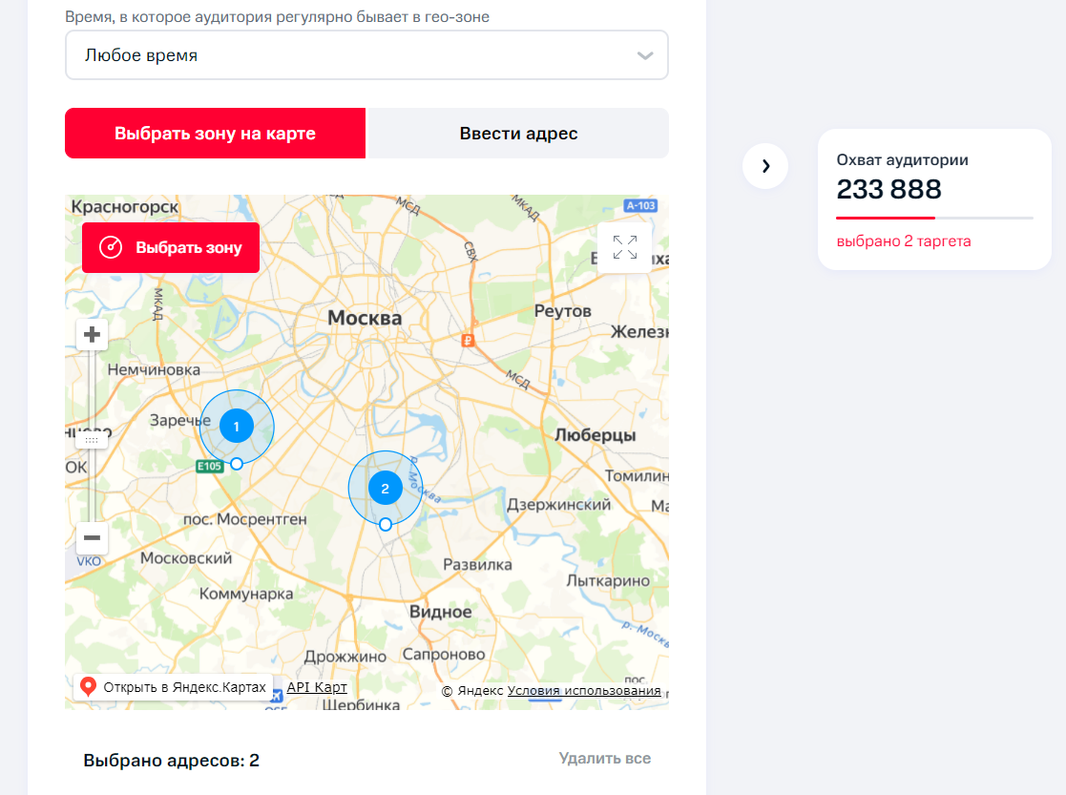Screen dimensions: 1066x795
Task: Click Удалить все to remove addresses
Action: 605,758
